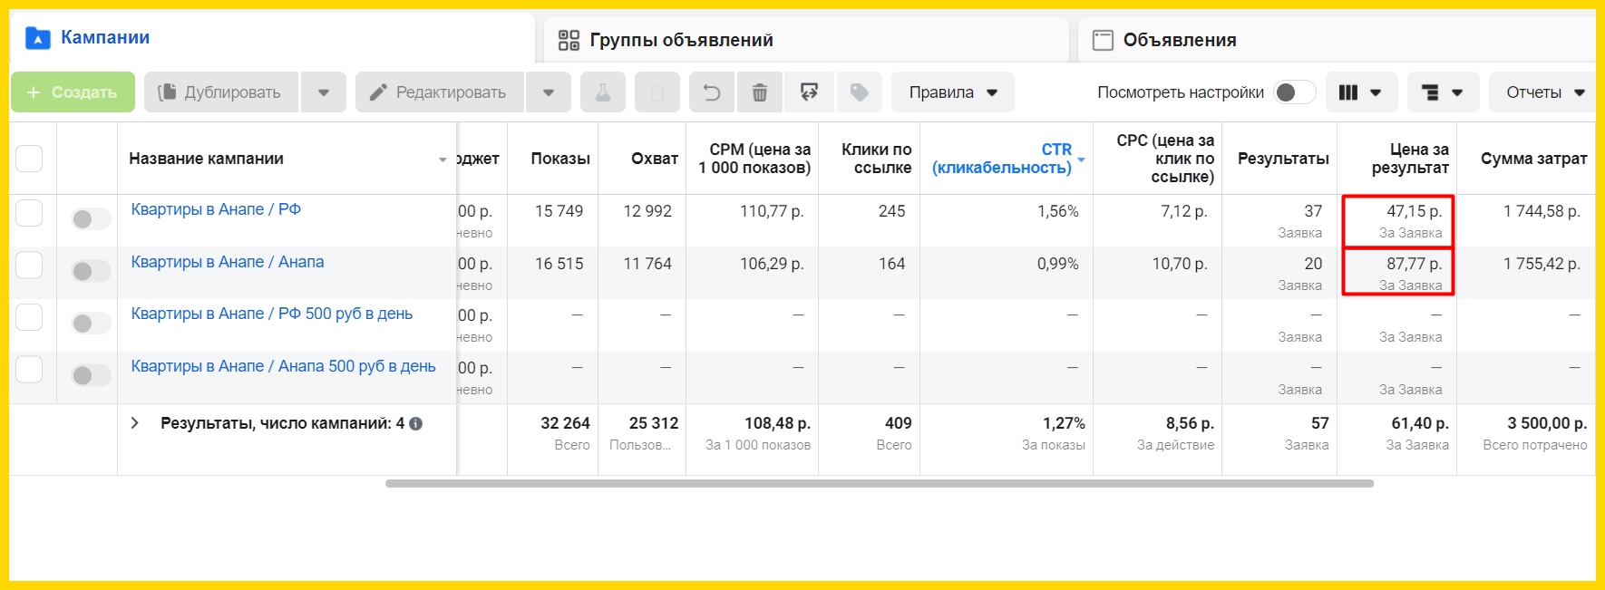The height and width of the screenshot is (590, 1605).
Task: Click the Duplicate button
Action: (x=220, y=92)
